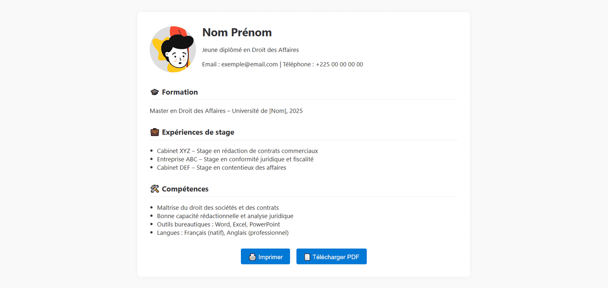Image resolution: width=608 pixels, height=288 pixels.
Task: Click the profile avatar picture
Action: [173, 49]
